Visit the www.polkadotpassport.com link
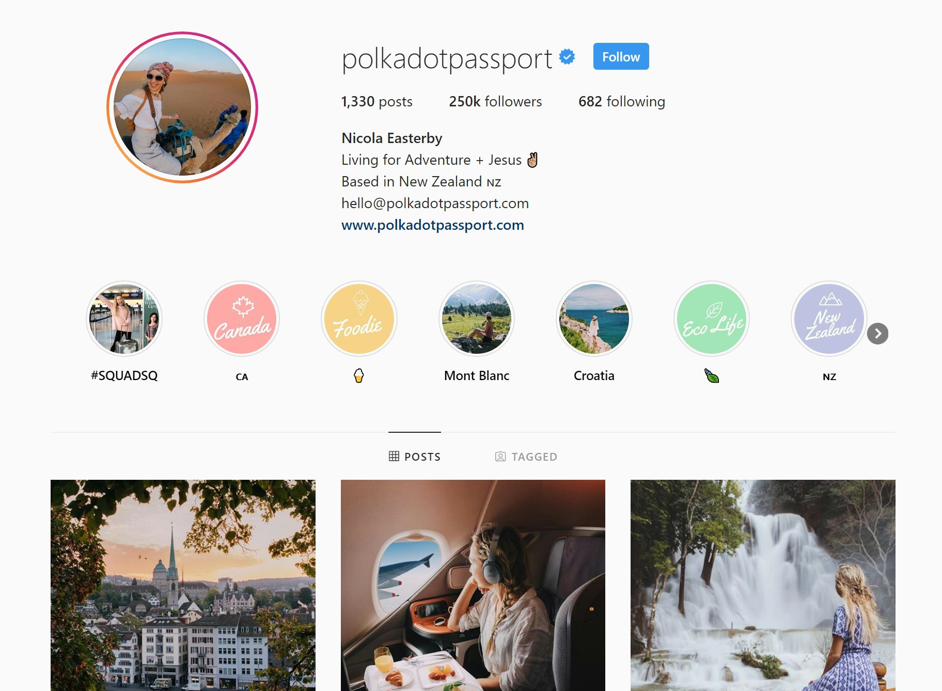The image size is (942, 691). pos(433,225)
